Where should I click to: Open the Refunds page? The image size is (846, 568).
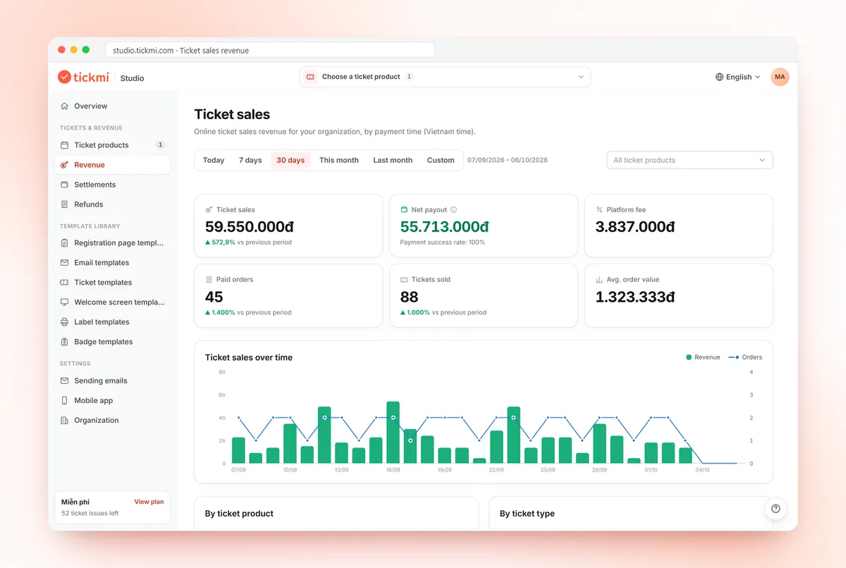[x=113, y=204]
